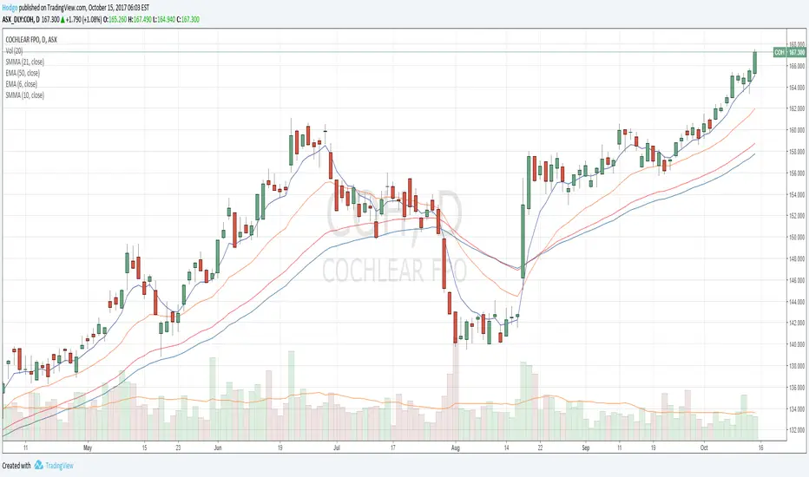Click the 136.000 price axis label
The image size is (809, 477).
coord(796,388)
